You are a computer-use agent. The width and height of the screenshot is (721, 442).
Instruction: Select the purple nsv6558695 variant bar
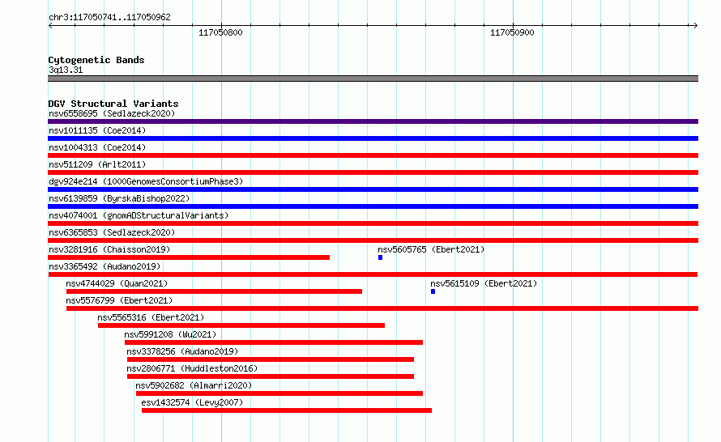pyautogui.click(x=373, y=121)
